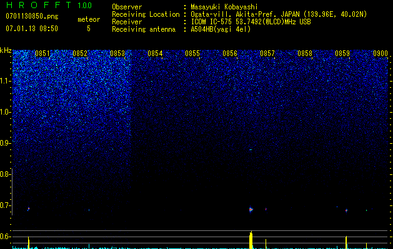
Task: Click the 0854 time marker
Action: (155, 54)
